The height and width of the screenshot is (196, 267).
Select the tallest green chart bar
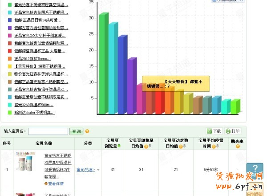[104, 63]
